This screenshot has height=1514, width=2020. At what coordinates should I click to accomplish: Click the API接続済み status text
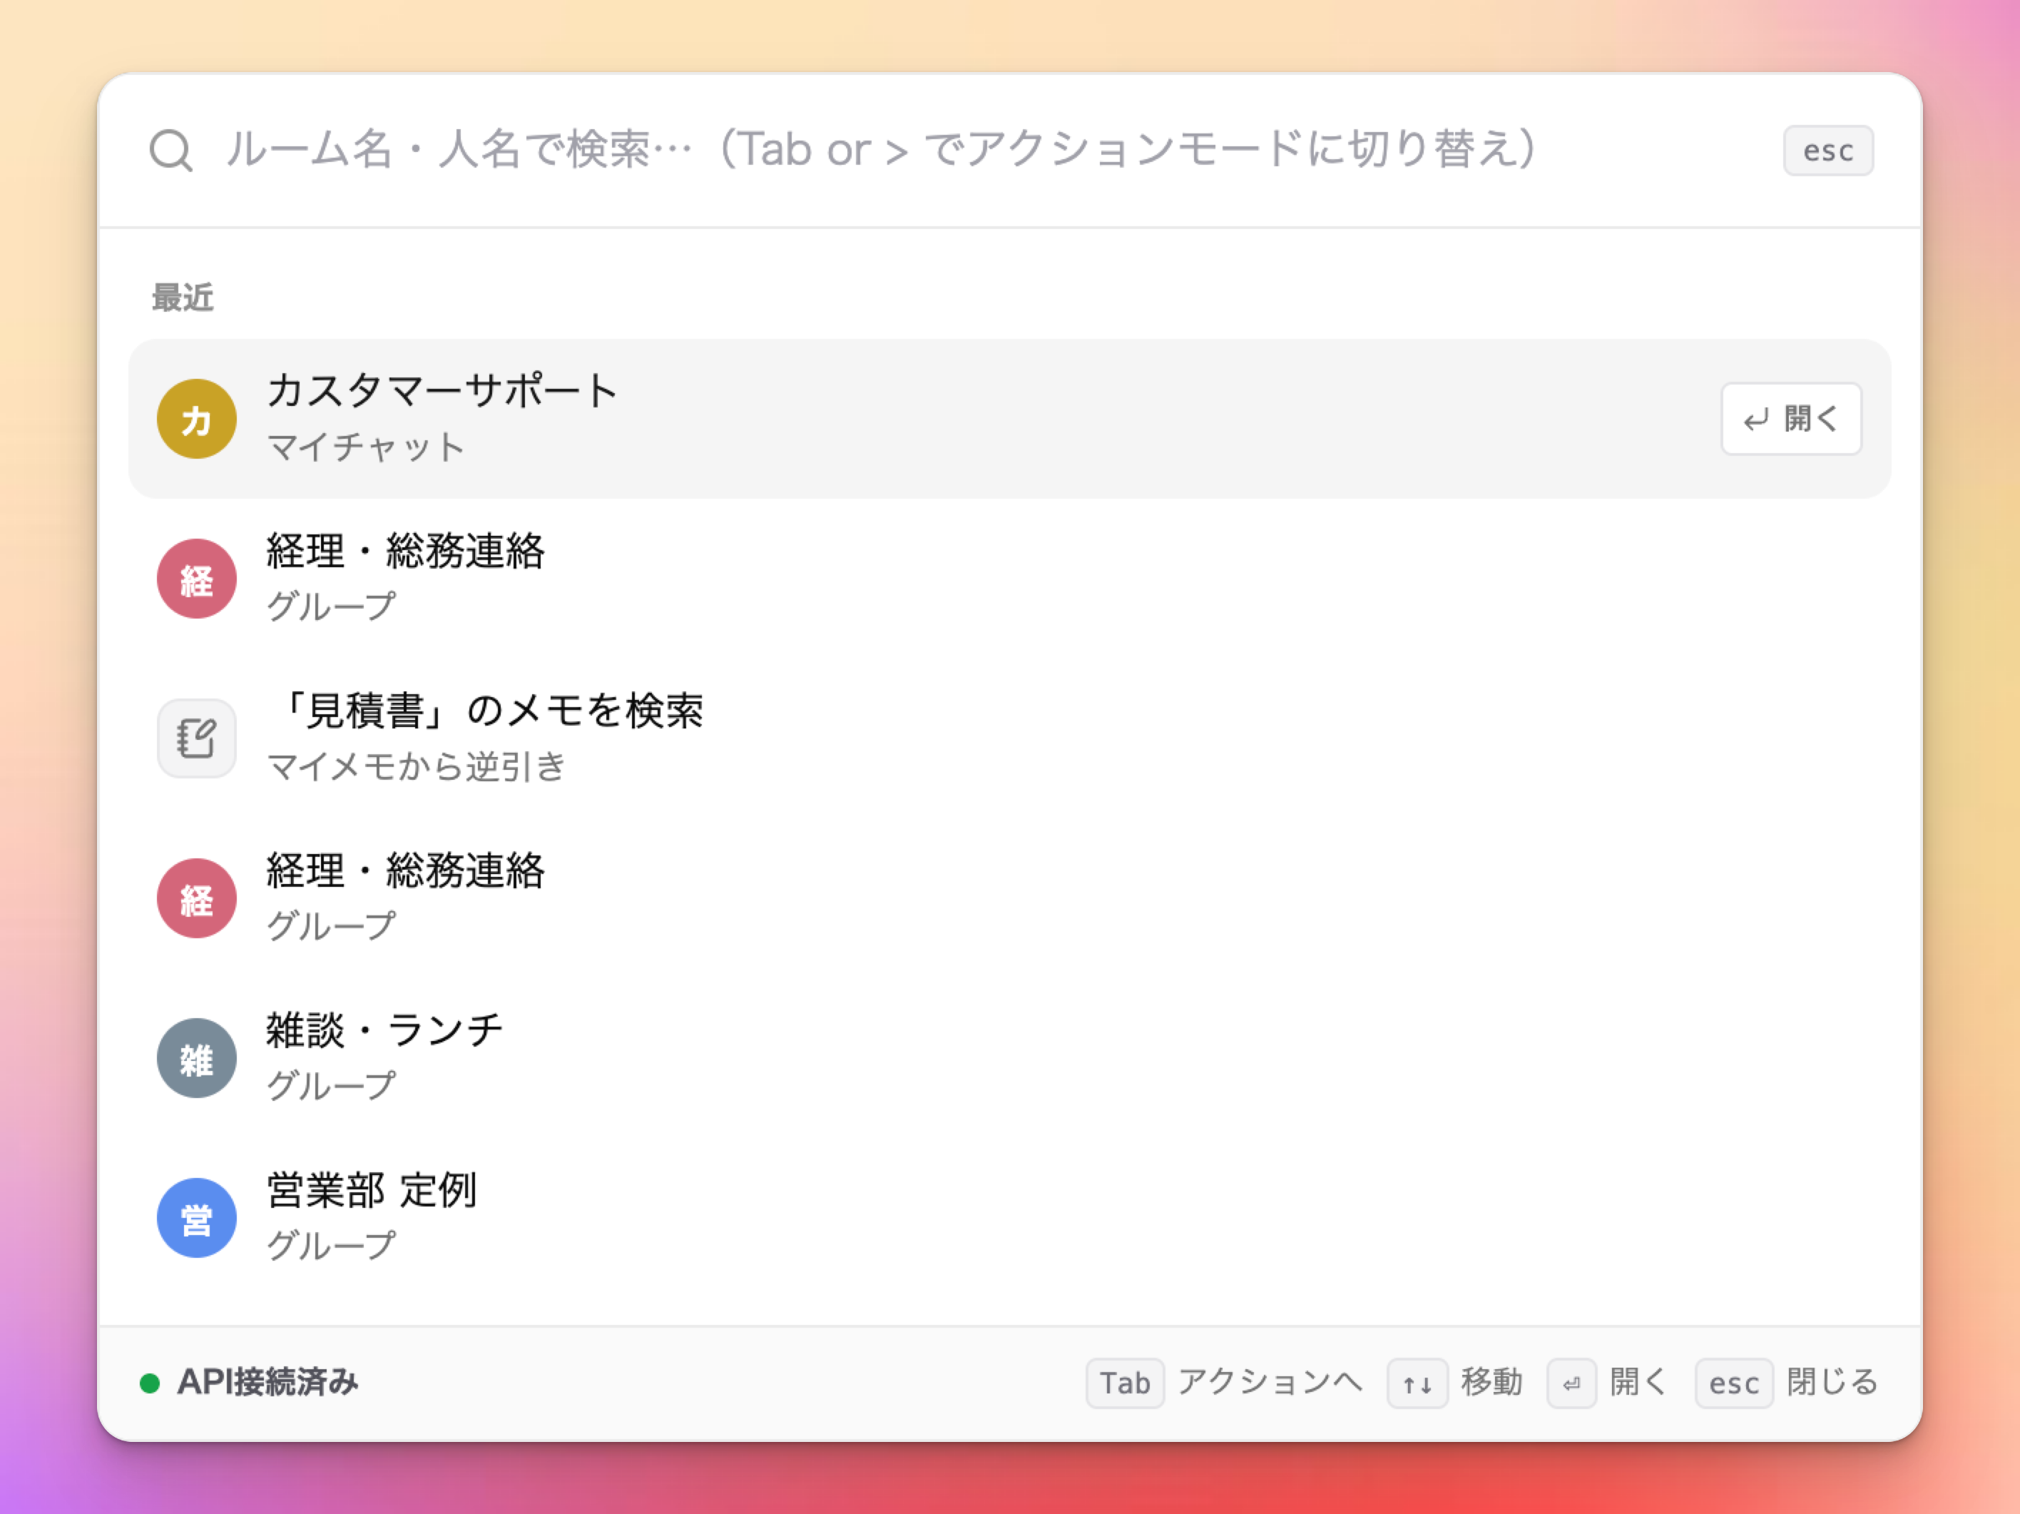tap(267, 1383)
